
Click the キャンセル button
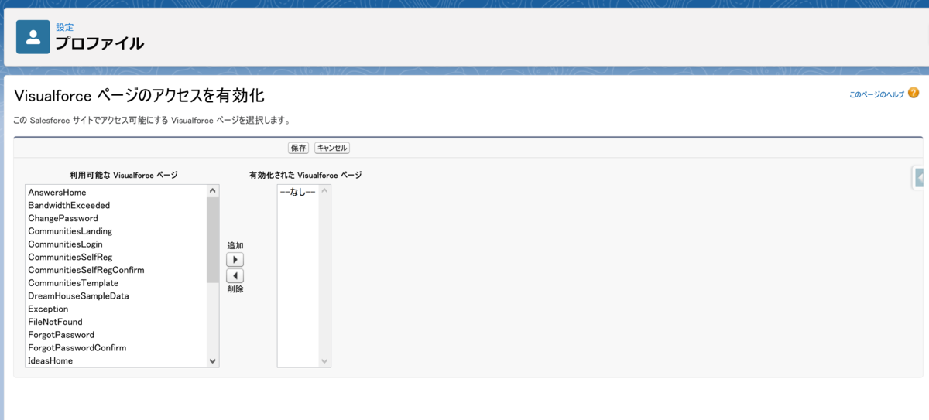click(x=332, y=148)
